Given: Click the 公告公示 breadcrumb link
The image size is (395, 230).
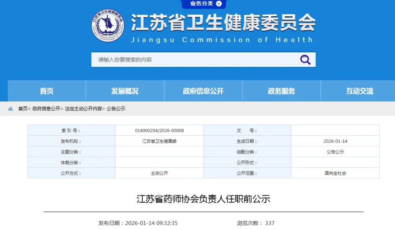Looking at the screenshot, I should 116,109.
